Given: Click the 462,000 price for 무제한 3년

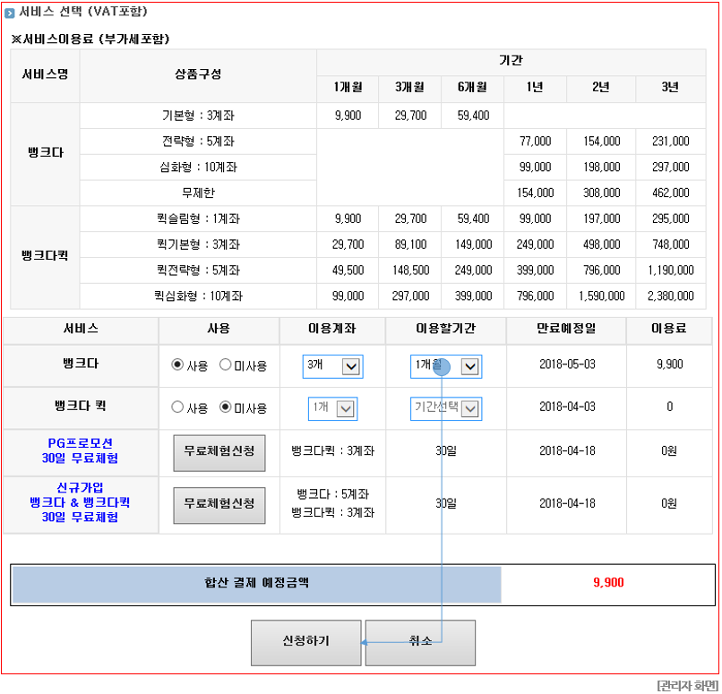Looking at the screenshot, I should click(670, 193).
